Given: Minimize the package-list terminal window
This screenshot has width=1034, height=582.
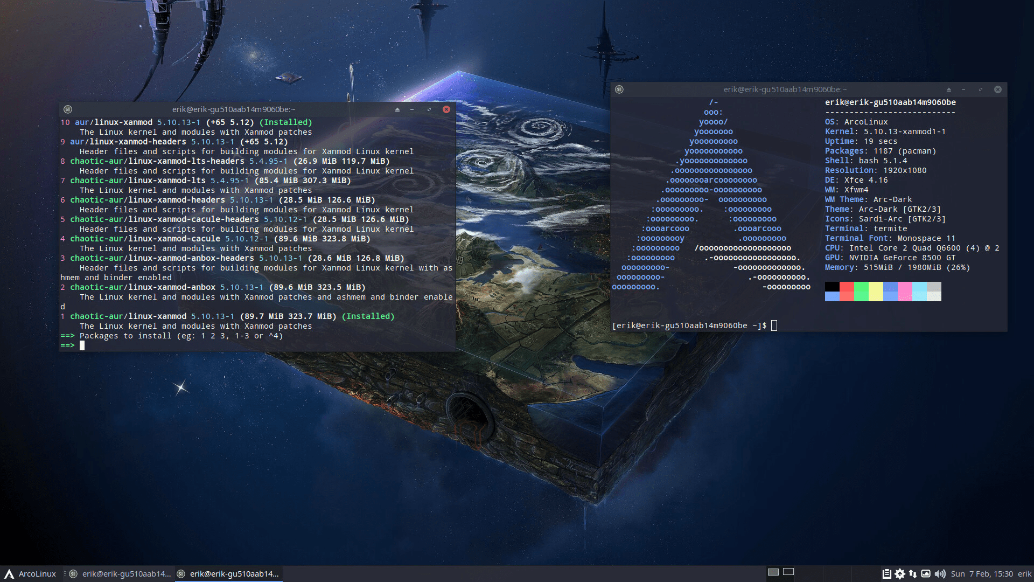Looking at the screenshot, I should [x=412, y=109].
